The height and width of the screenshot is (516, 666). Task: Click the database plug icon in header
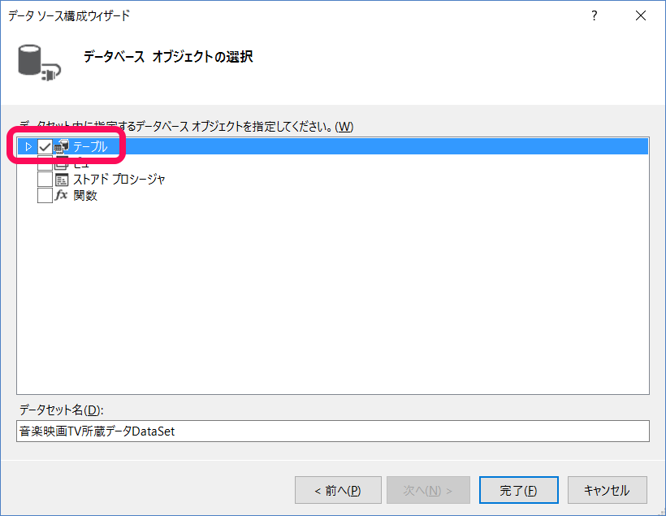click(x=35, y=63)
